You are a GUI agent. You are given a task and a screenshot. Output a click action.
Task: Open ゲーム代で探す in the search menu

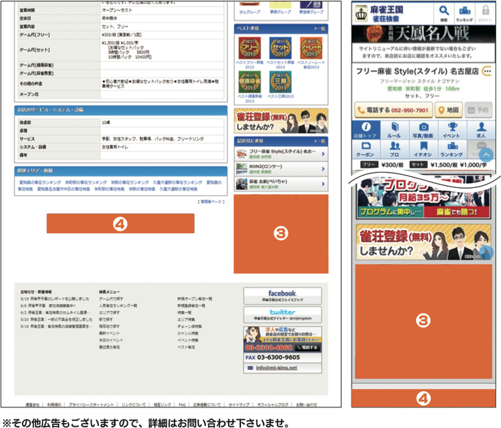coord(111,298)
